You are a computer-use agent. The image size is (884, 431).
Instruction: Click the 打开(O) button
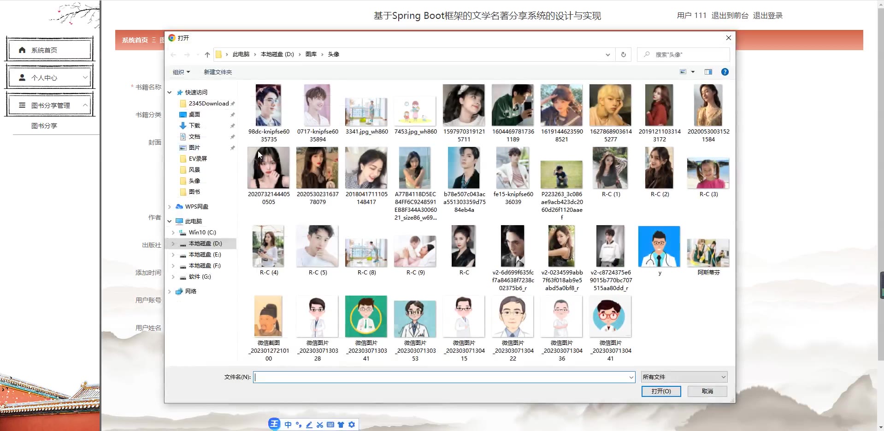(661, 391)
